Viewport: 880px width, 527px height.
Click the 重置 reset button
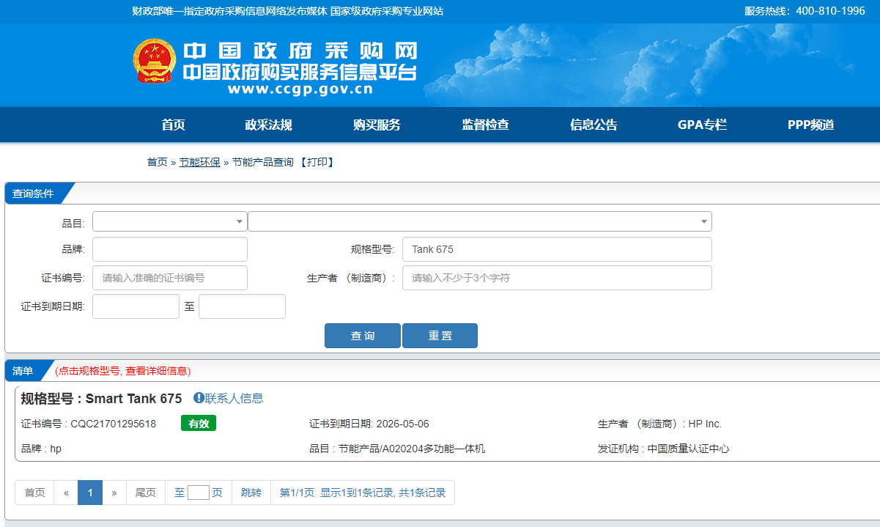click(x=440, y=336)
